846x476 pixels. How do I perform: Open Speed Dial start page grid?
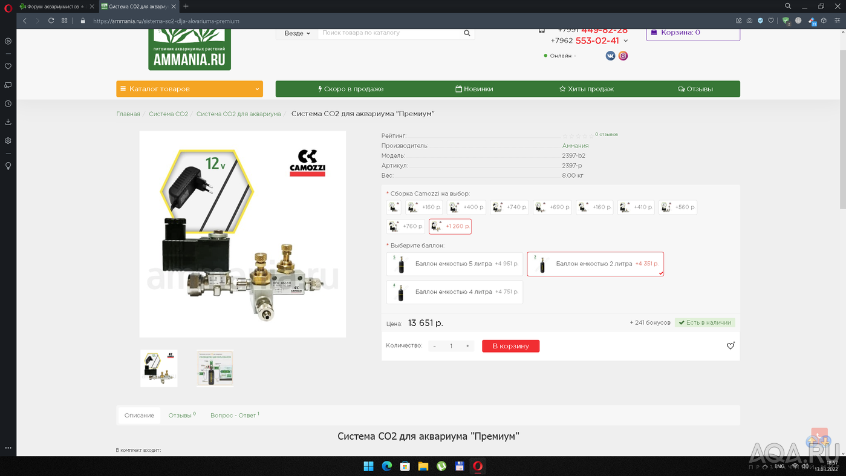[65, 21]
